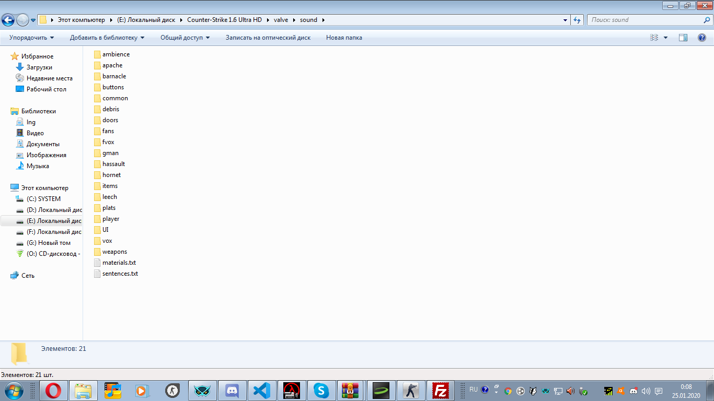The width and height of the screenshot is (714, 401).
Task: Open the Музыка library
Action: (38, 166)
